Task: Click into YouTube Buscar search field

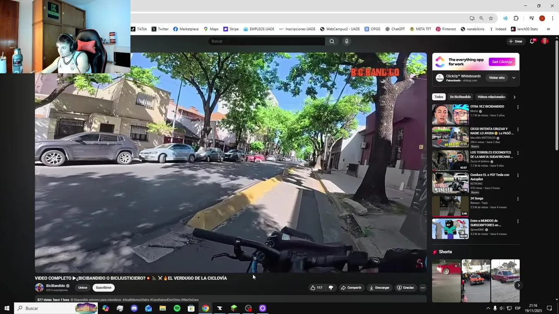Action: coord(266,41)
